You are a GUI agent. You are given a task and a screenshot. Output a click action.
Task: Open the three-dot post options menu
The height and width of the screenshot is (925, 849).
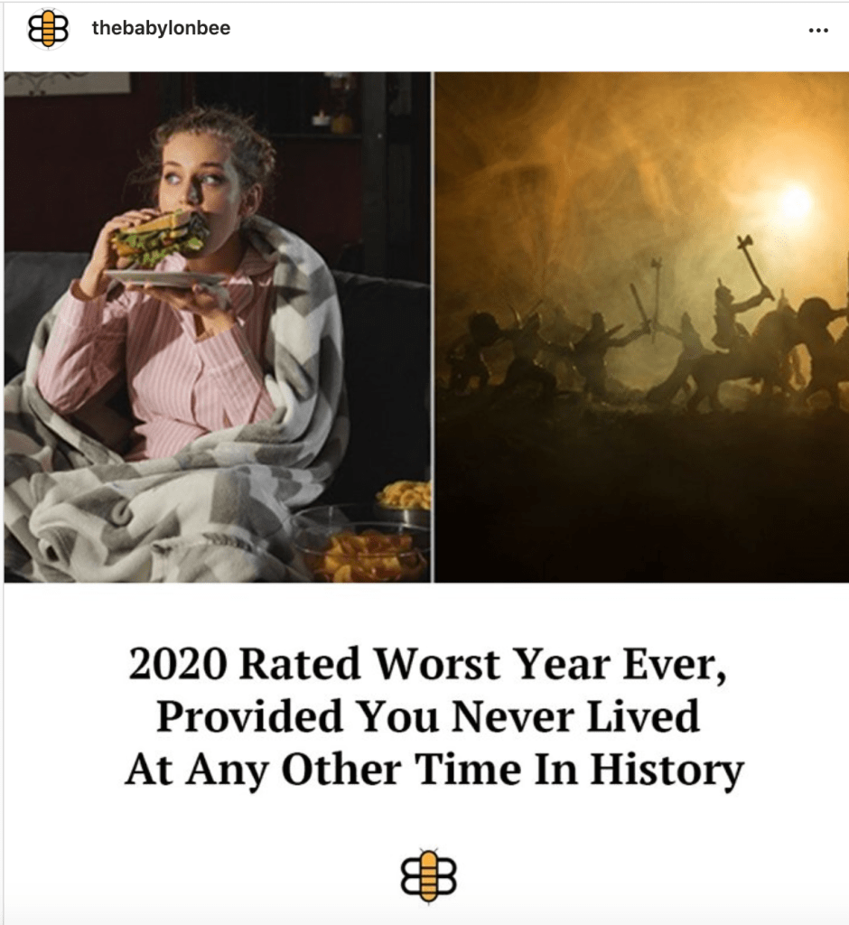818,30
